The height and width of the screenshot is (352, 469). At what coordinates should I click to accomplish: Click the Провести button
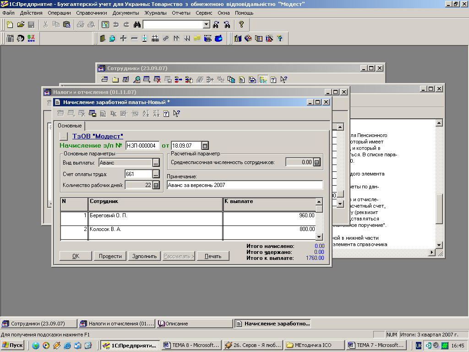[x=110, y=256]
